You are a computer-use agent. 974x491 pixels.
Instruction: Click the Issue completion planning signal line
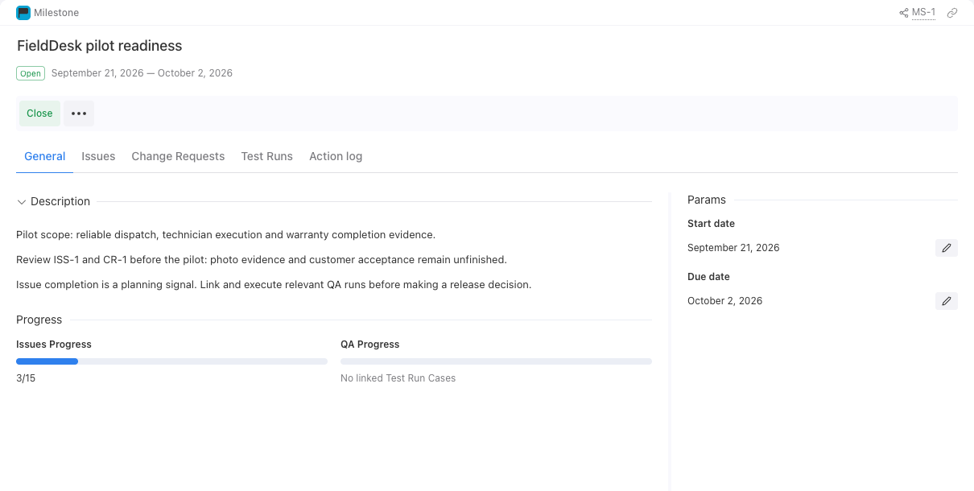pos(274,285)
